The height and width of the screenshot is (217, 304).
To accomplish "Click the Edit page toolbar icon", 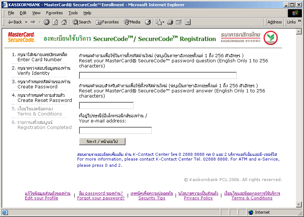I will [x=179, y=22].
